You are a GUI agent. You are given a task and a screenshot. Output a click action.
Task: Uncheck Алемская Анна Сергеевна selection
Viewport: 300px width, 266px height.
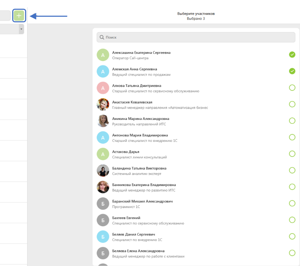click(x=292, y=71)
